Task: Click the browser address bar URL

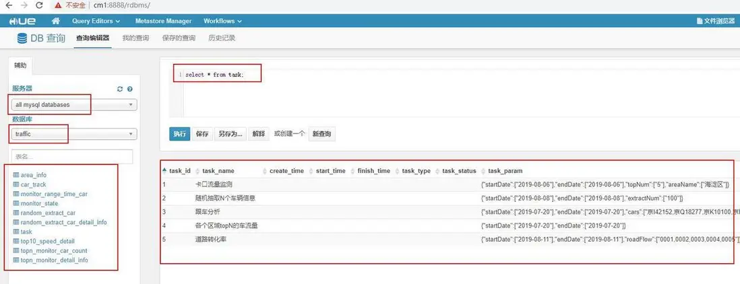Action: click(121, 5)
